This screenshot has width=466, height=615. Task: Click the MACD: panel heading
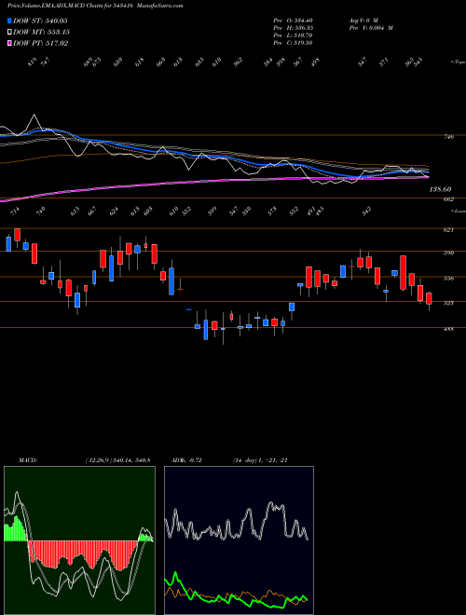click(27, 460)
